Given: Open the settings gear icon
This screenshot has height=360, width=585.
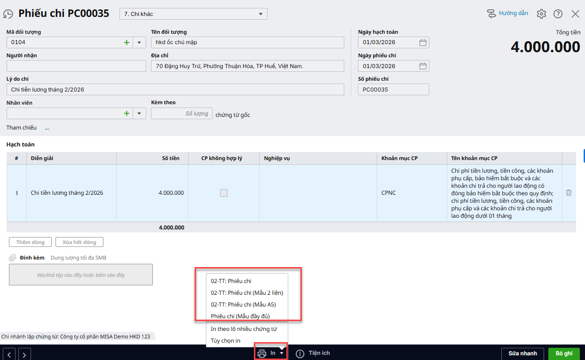Looking at the screenshot, I should click(x=541, y=14).
